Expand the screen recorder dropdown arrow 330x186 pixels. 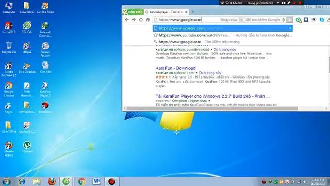[x=278, y=3]
